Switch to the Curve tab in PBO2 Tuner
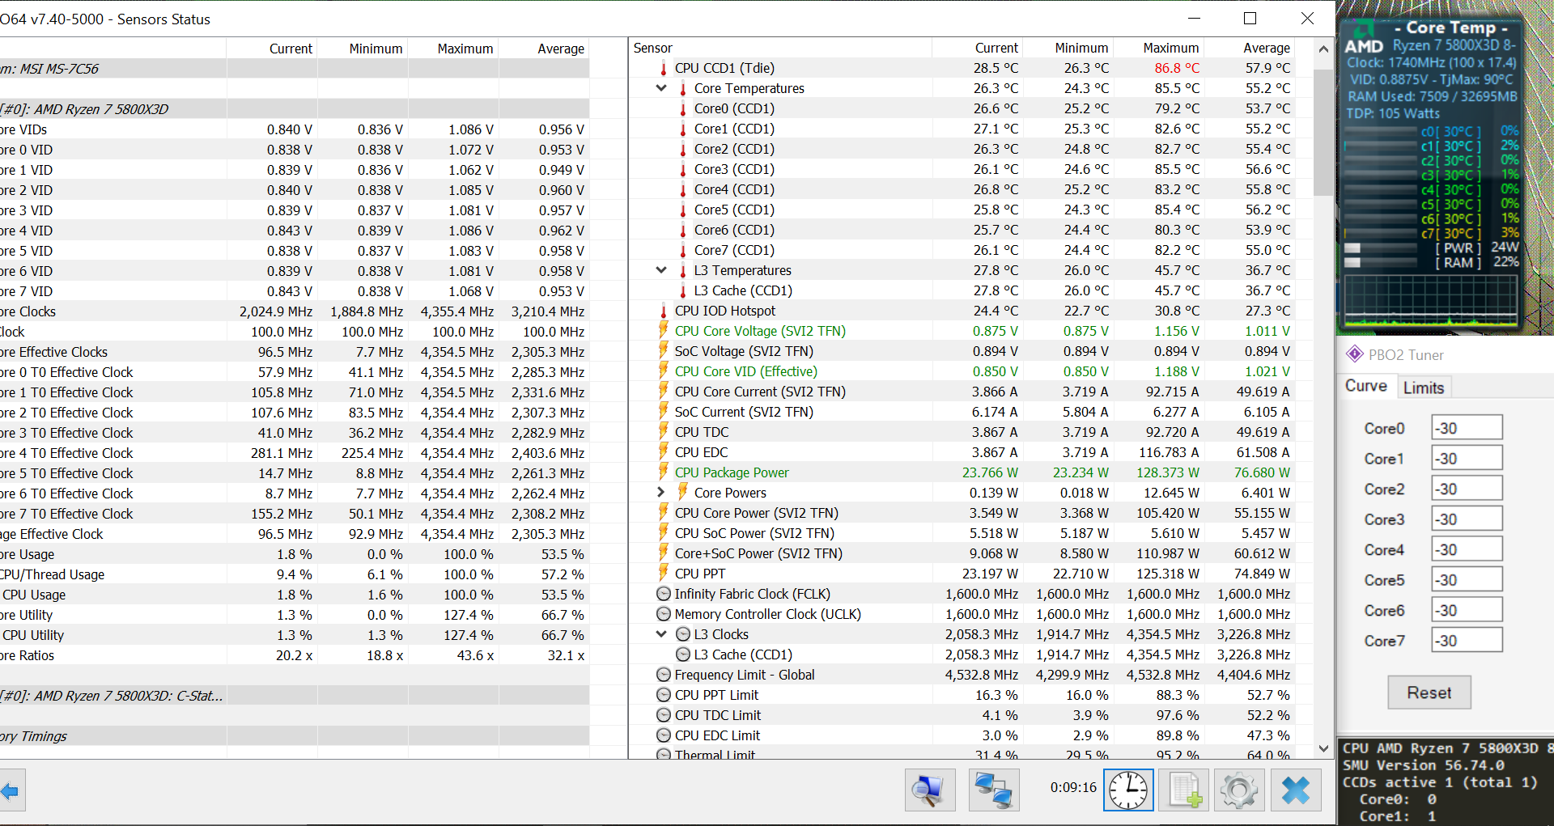The width and height of the screenshot is (1554, 826). [x=1366, y=387]
